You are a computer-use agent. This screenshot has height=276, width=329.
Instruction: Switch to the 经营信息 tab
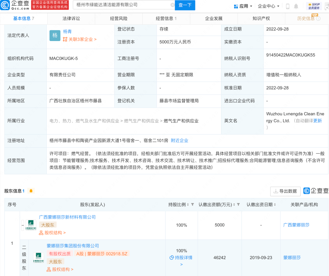[166, 19]
